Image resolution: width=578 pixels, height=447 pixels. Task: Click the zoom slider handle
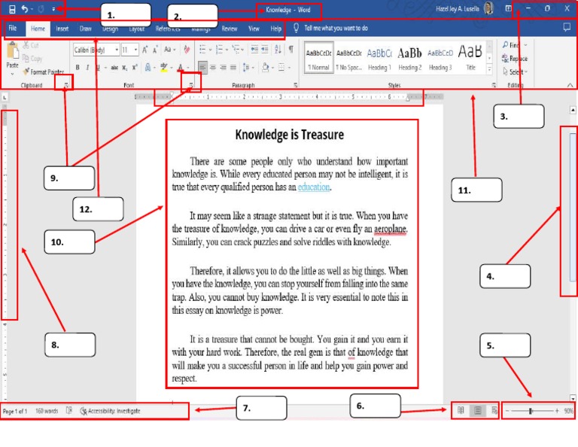coord(531,411)
